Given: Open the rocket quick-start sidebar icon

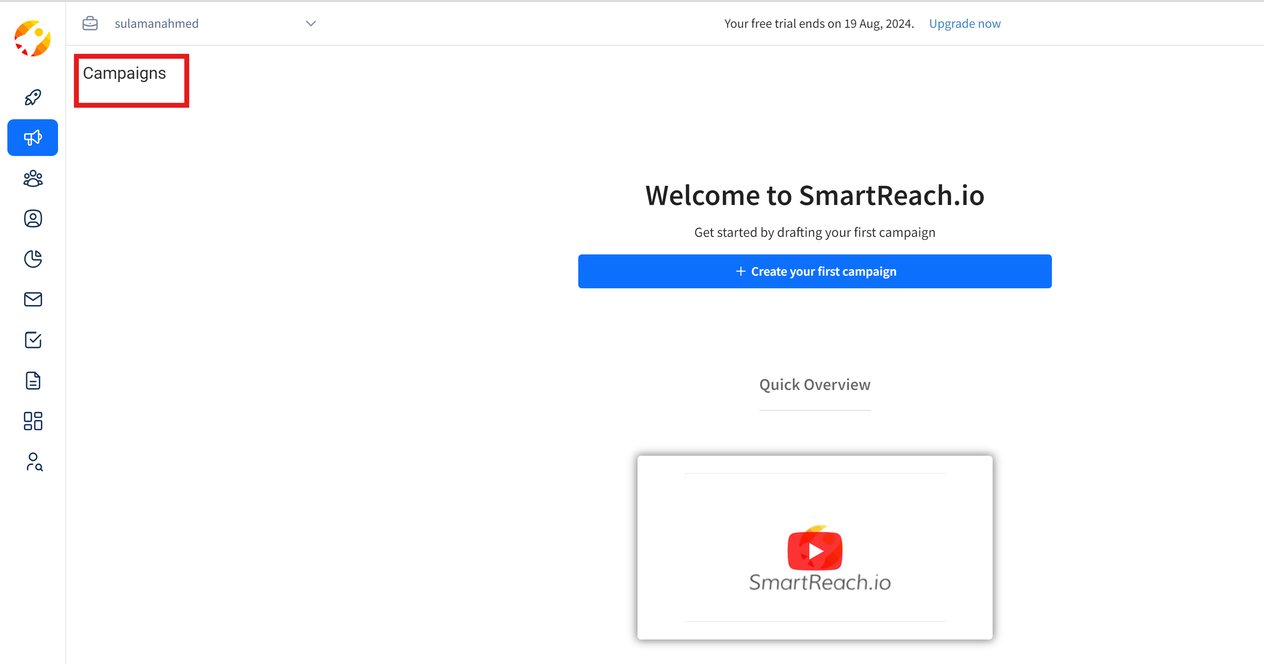Looking at the screenshot, I should (x=33, y=98).
